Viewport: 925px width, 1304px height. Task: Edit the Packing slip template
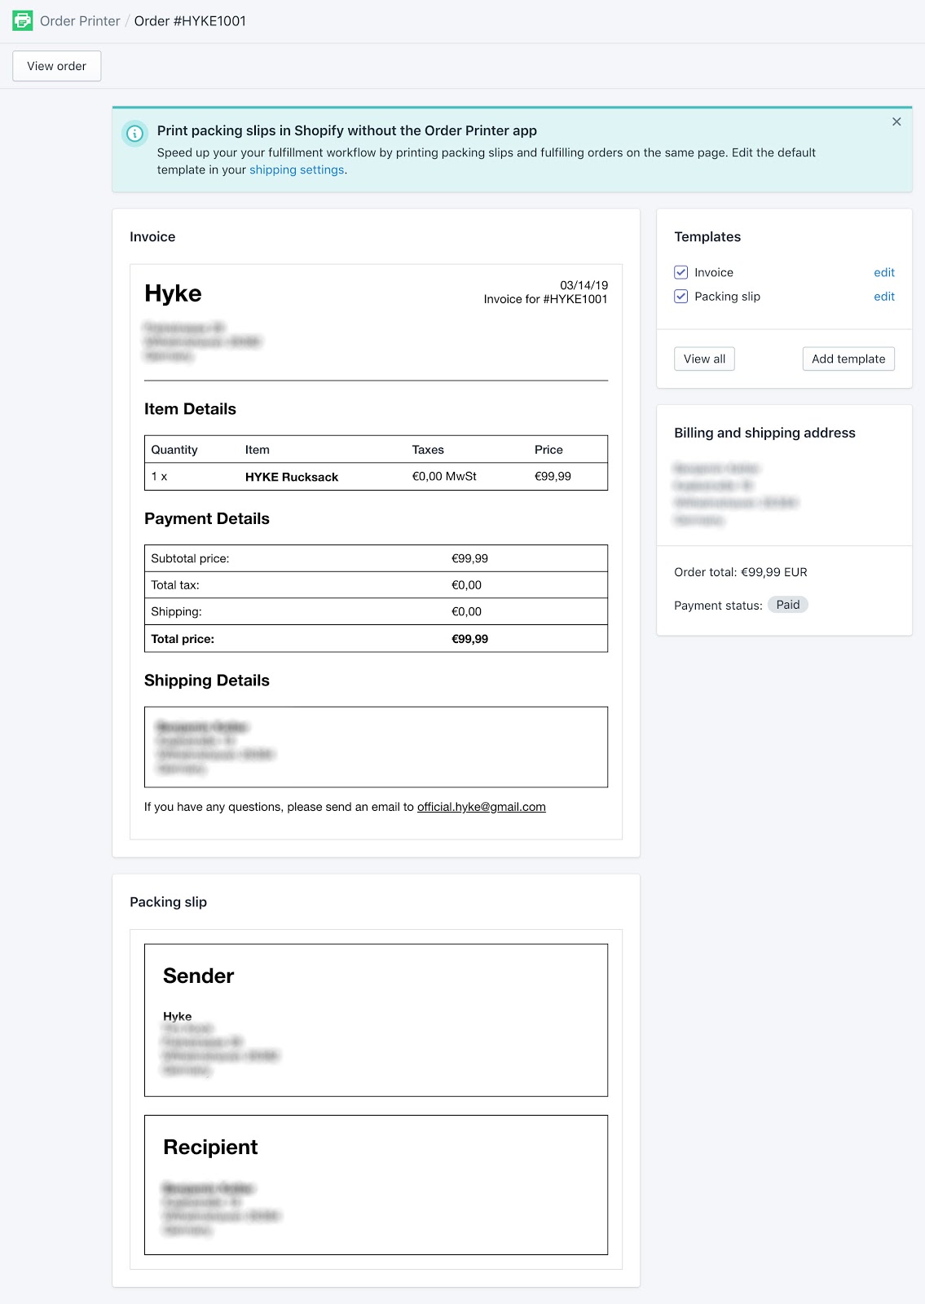(884, 297)
